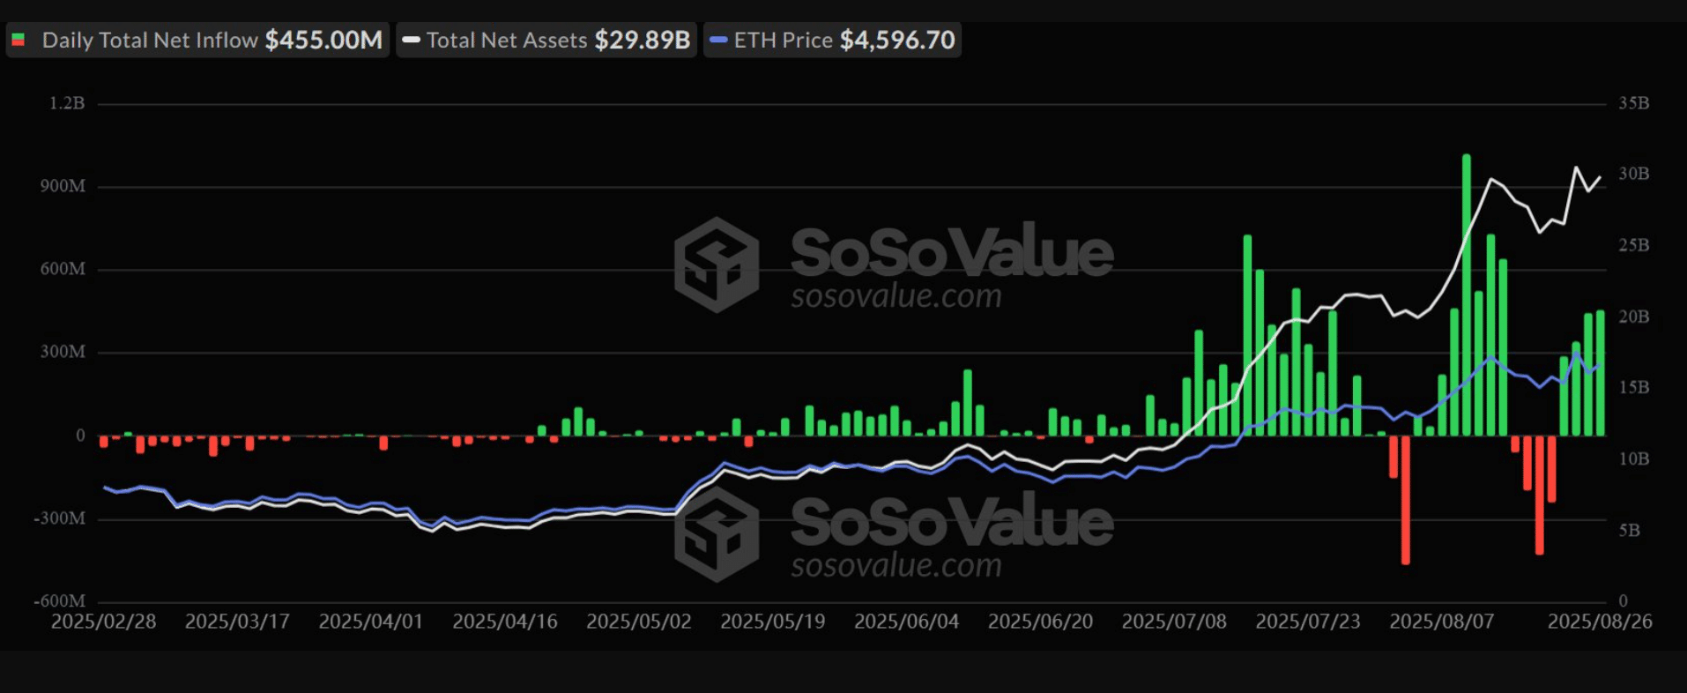The image size is (1687, 693).
Task: Click the 2025/05/19 date label
Action: (x=773, y=622)
